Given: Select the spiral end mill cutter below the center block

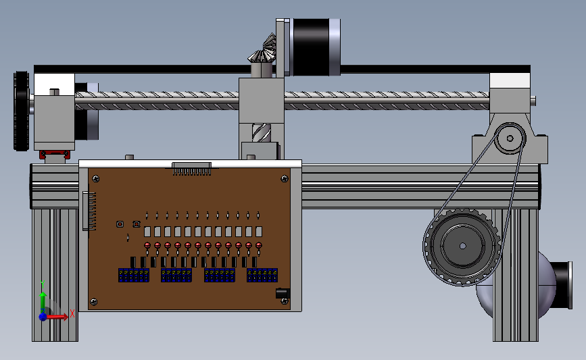Looking at the screenshot, I should (x=262, y=132).
